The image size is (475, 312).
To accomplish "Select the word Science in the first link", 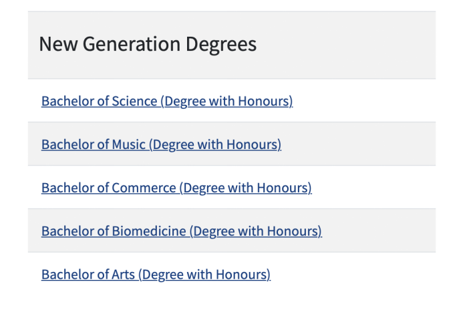I will tap(135, 102).
